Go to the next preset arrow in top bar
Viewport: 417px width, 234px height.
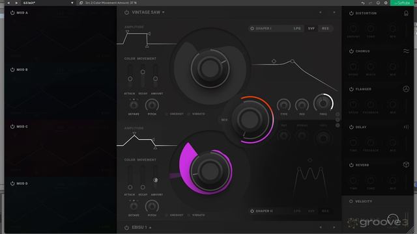(16, 3)
